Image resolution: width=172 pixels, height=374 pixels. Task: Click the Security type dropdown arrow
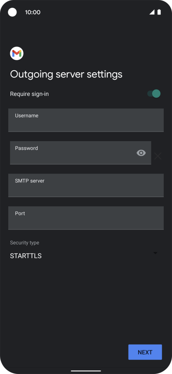click(x=155, y=253)
